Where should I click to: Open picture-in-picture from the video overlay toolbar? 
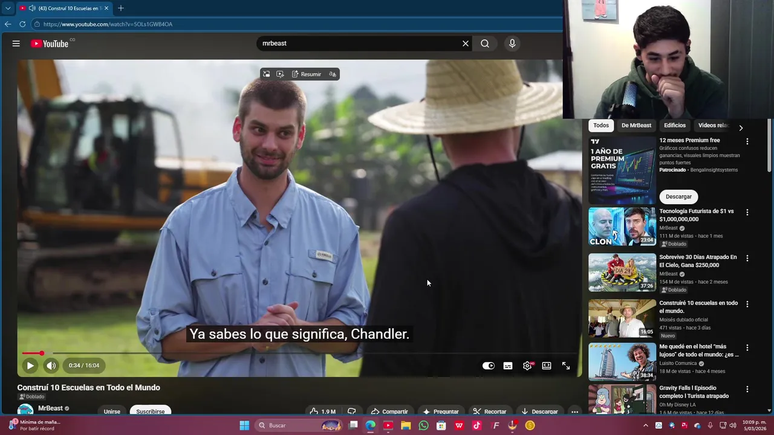click(x=266, y=74)
